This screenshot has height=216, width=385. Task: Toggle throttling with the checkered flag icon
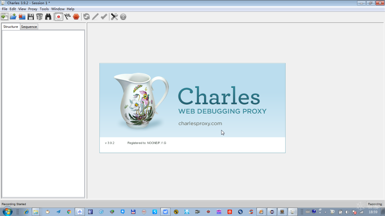67,17
